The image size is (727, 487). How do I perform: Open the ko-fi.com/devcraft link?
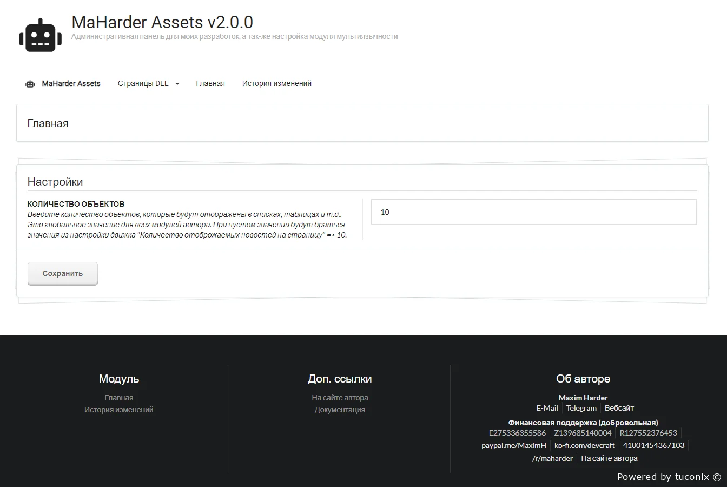tap(584, 446)
